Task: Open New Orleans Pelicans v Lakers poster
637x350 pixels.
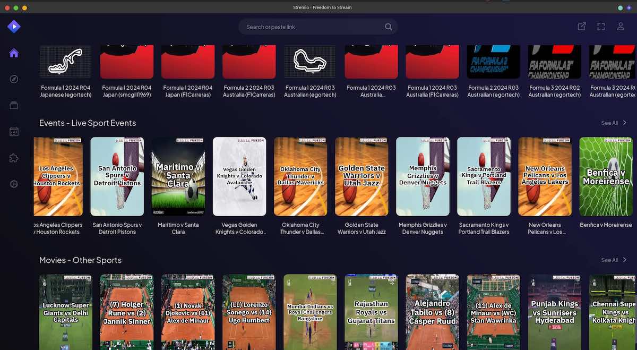Action: [x=545, y=177]
